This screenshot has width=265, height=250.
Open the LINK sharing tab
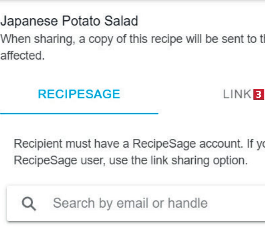[237, 94]
